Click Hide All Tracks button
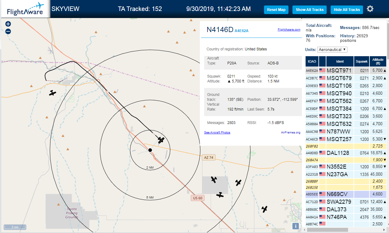The width and height of the screenshot is (389, 233). [x=347, y=10]
